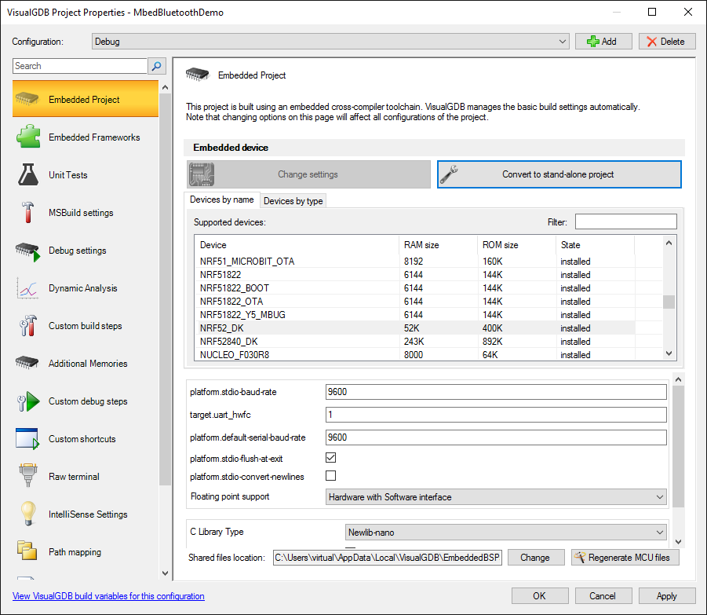This screenshot has width=707, height=615.
Task: Select NRF52_DK device row
Action: point(415,328)
